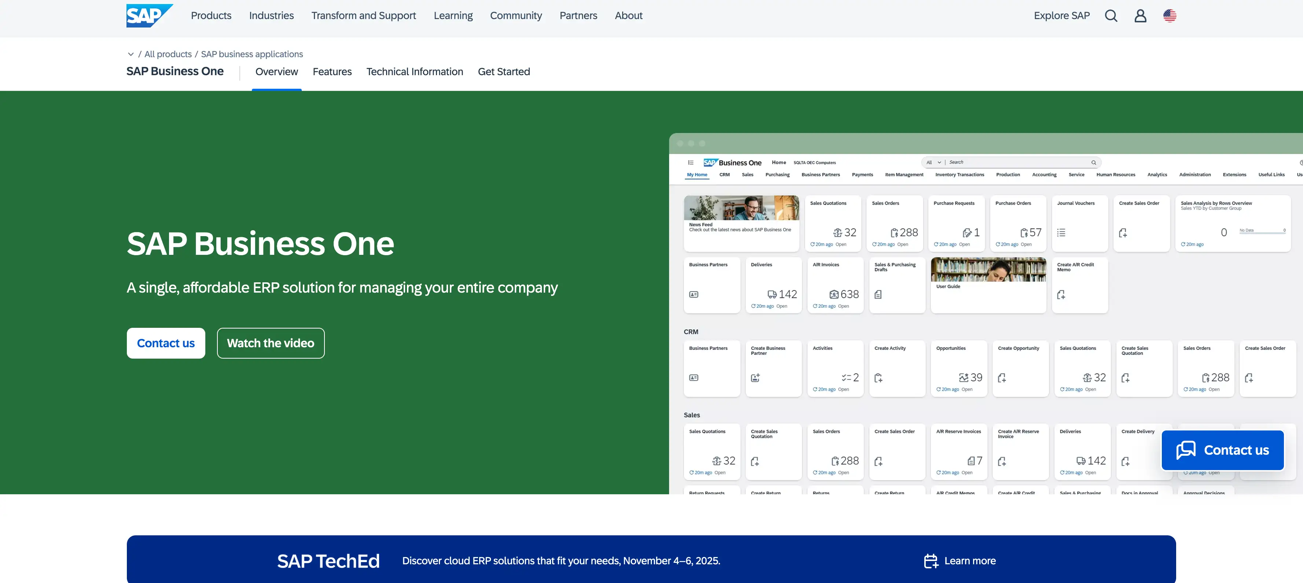The height and width of the screenshot is (583, 1303).
Task: Click Sales Orders icon showing 288 in top row
Action: (x=894, y=233)
